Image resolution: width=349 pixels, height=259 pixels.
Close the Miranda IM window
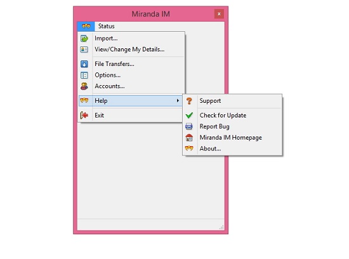click(x=219, y=14)
